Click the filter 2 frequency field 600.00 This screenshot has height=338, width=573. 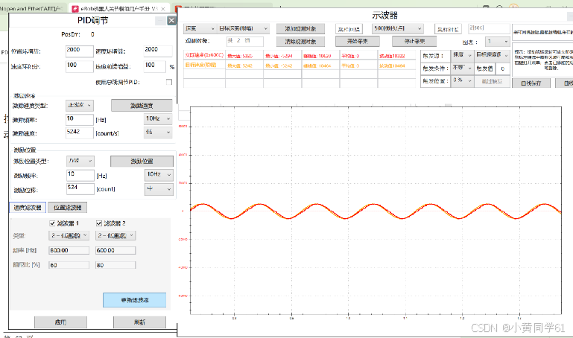tap(115, 250)
